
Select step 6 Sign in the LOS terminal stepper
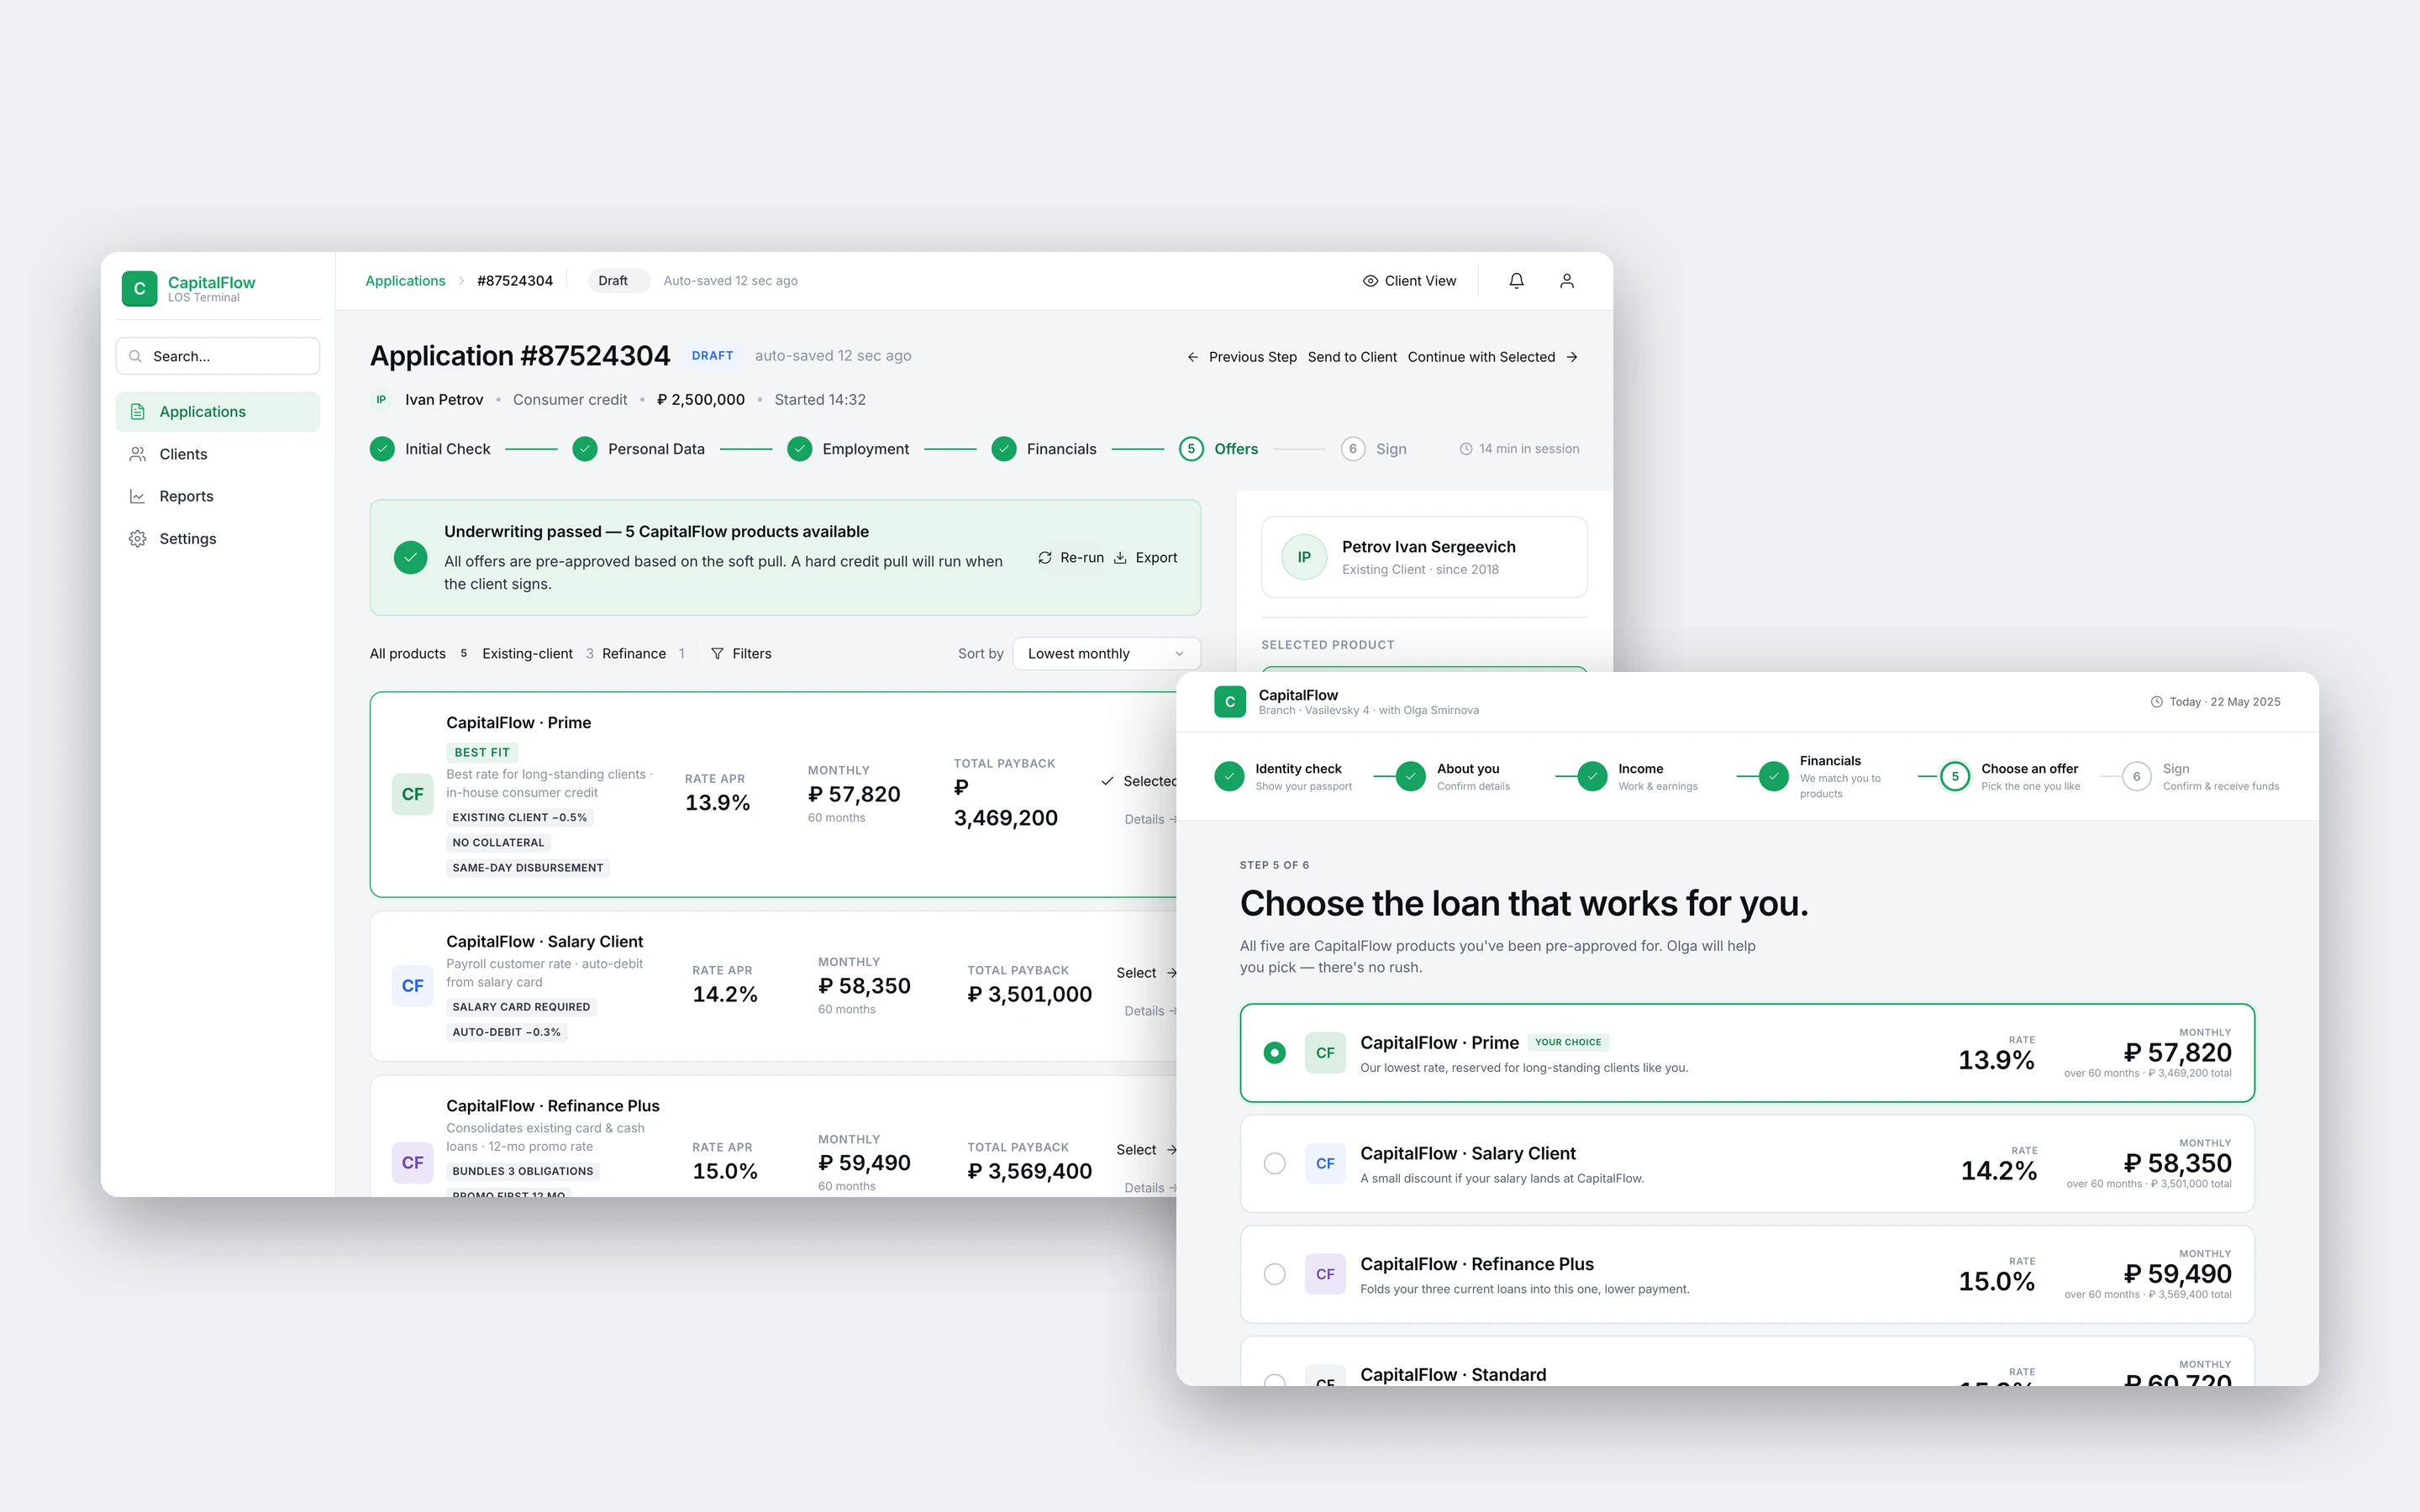(x=1374, y=449)
